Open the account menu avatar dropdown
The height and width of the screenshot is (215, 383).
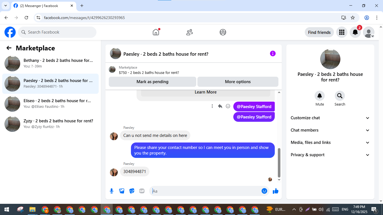pyautogui.click(x=369, y=32)
